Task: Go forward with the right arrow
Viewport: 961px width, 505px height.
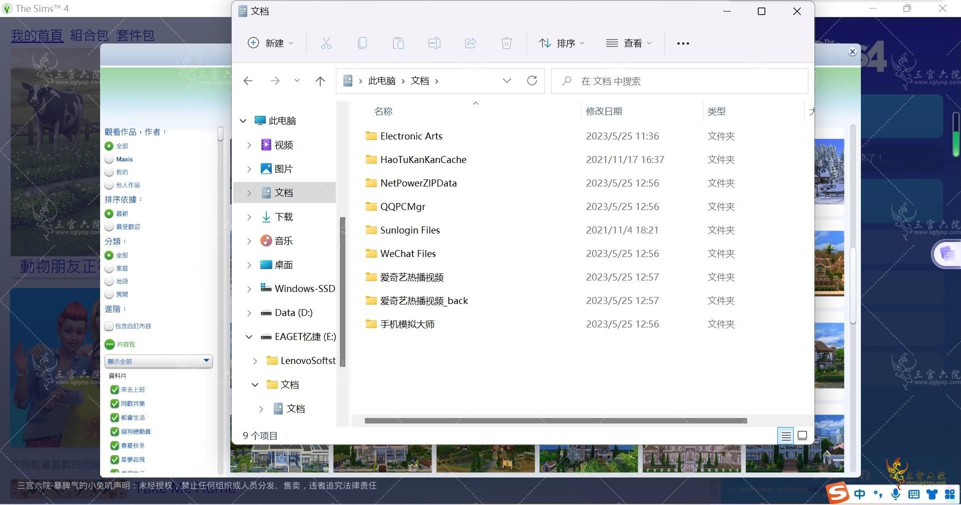Action: coord(275,81)
